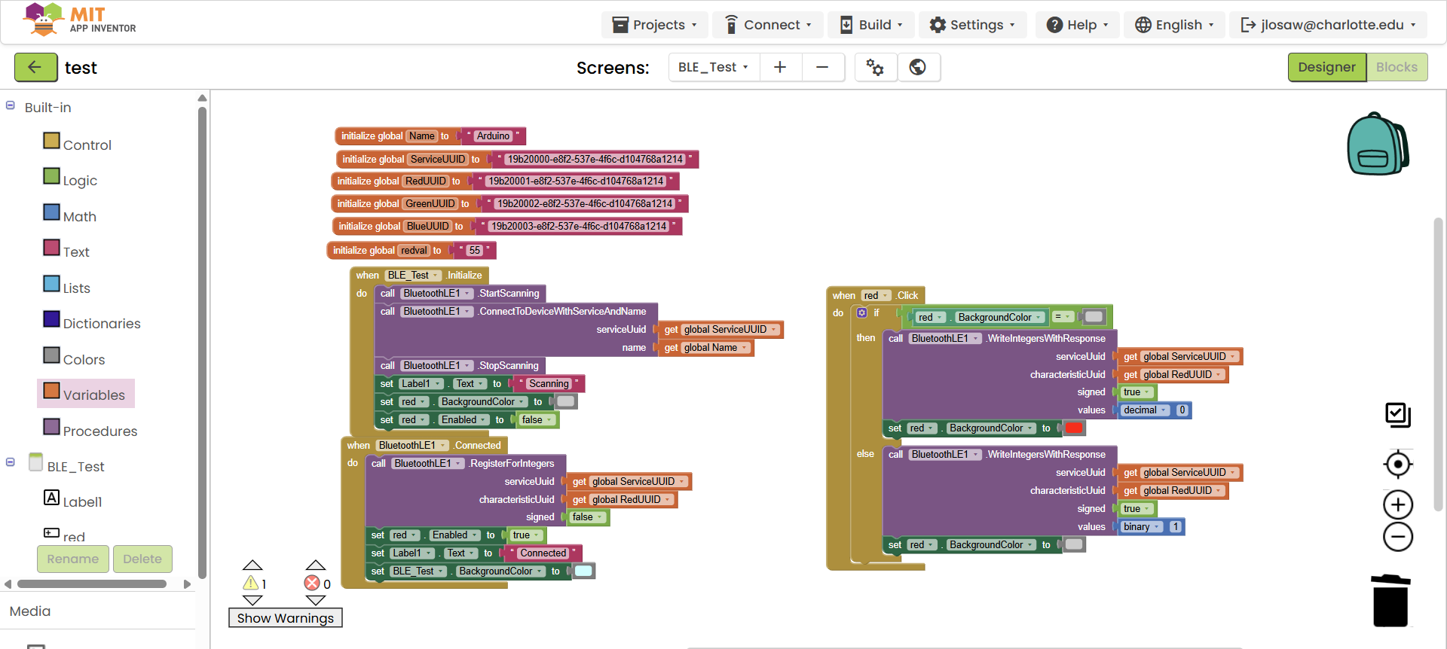Jump to previous warning arrow
This screenshot has width=1447, height=649.
(252, 565)
